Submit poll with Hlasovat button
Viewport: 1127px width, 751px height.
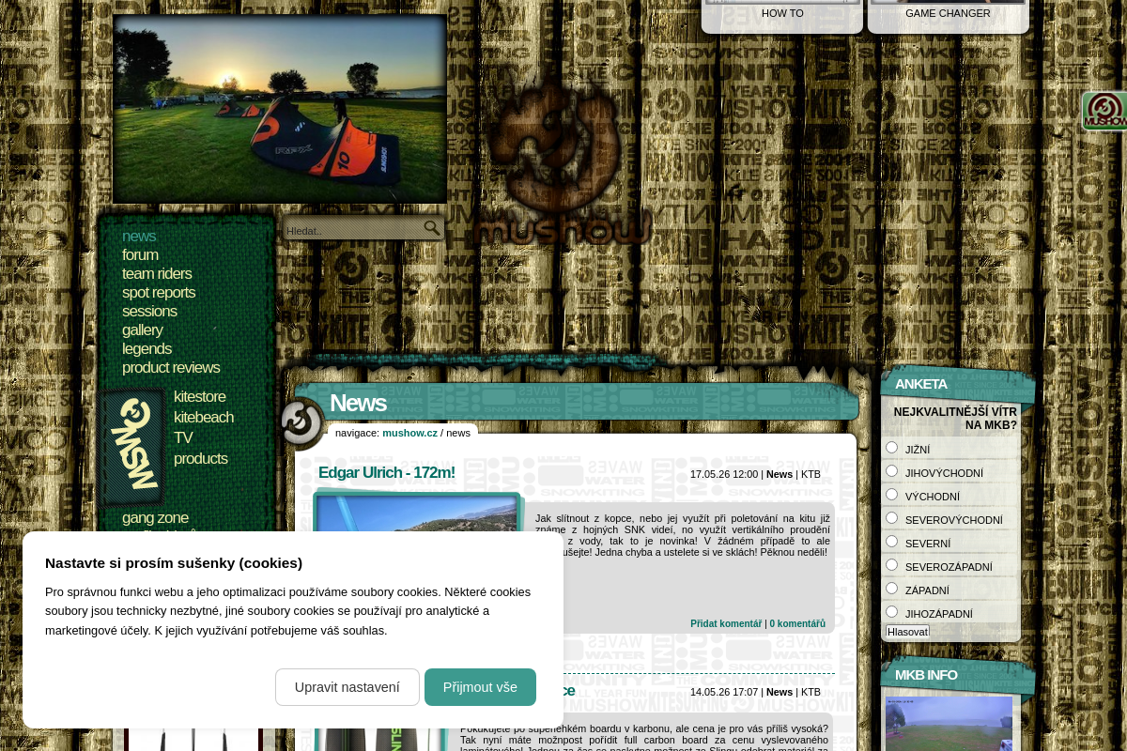click(907, 632)
